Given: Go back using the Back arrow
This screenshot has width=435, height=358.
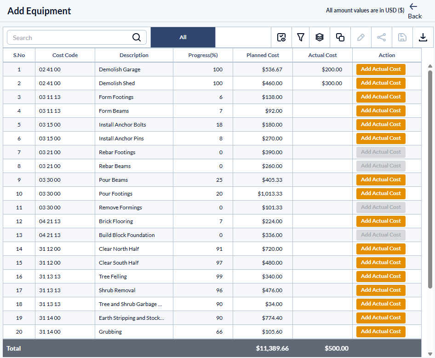Looking at the screenshot, I should tap(414, 11).
